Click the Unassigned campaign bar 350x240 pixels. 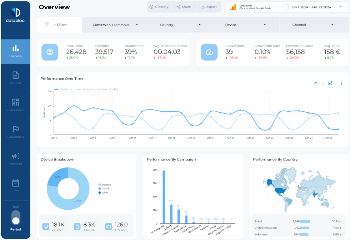point(164,197)
